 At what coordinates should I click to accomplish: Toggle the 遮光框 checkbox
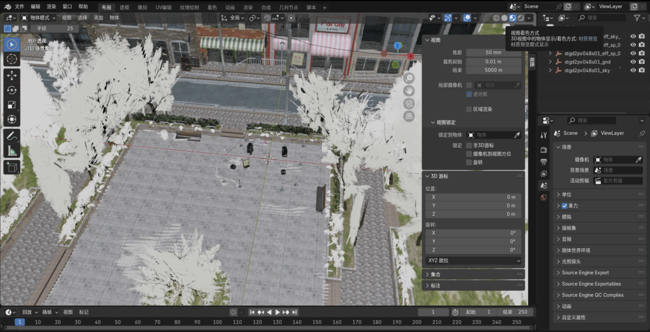coord(469,94)
